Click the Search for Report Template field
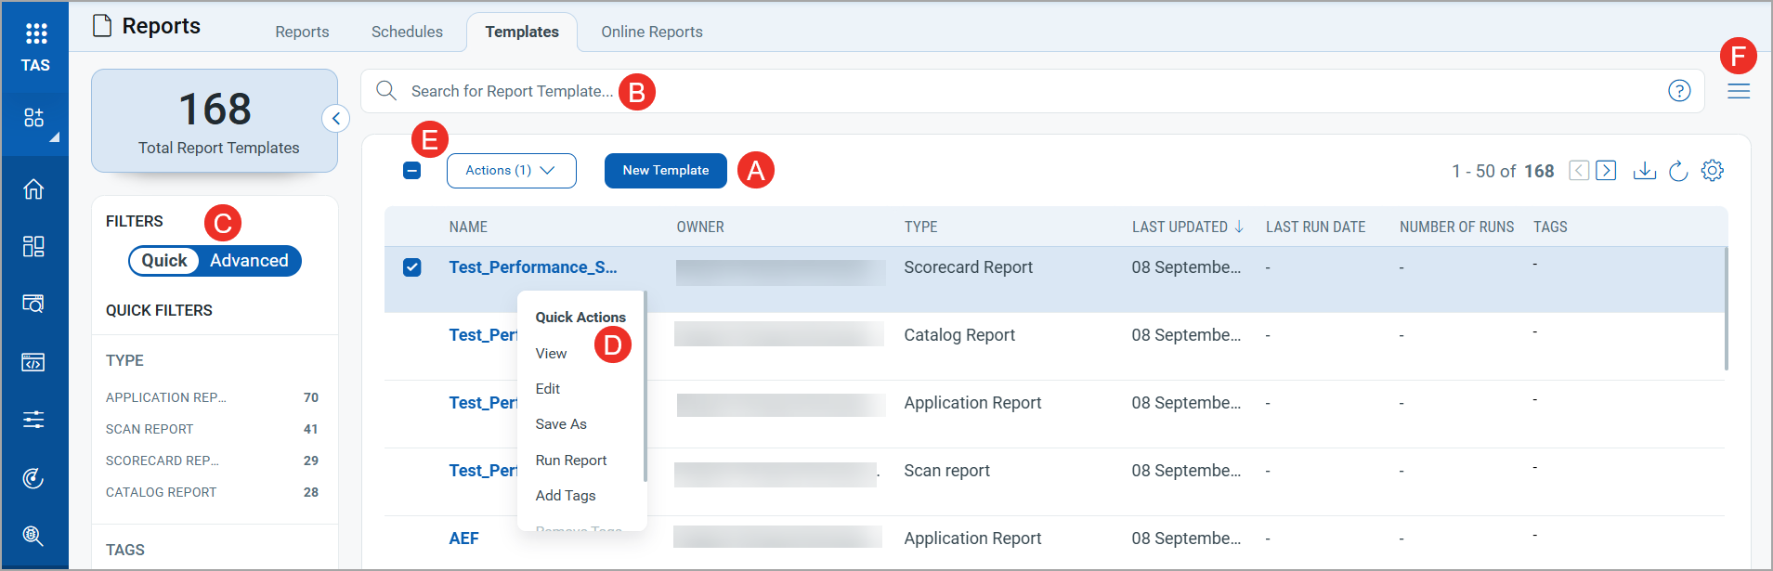Image resolution: width=1773 pixels, height=571 pixels. tap(511, 91)
